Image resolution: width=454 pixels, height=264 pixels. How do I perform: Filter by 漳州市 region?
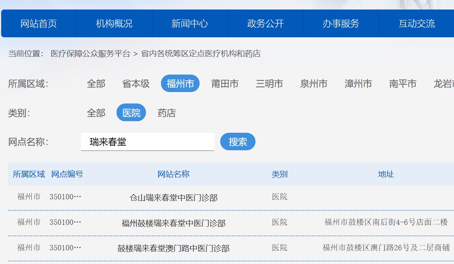[358, 84]
